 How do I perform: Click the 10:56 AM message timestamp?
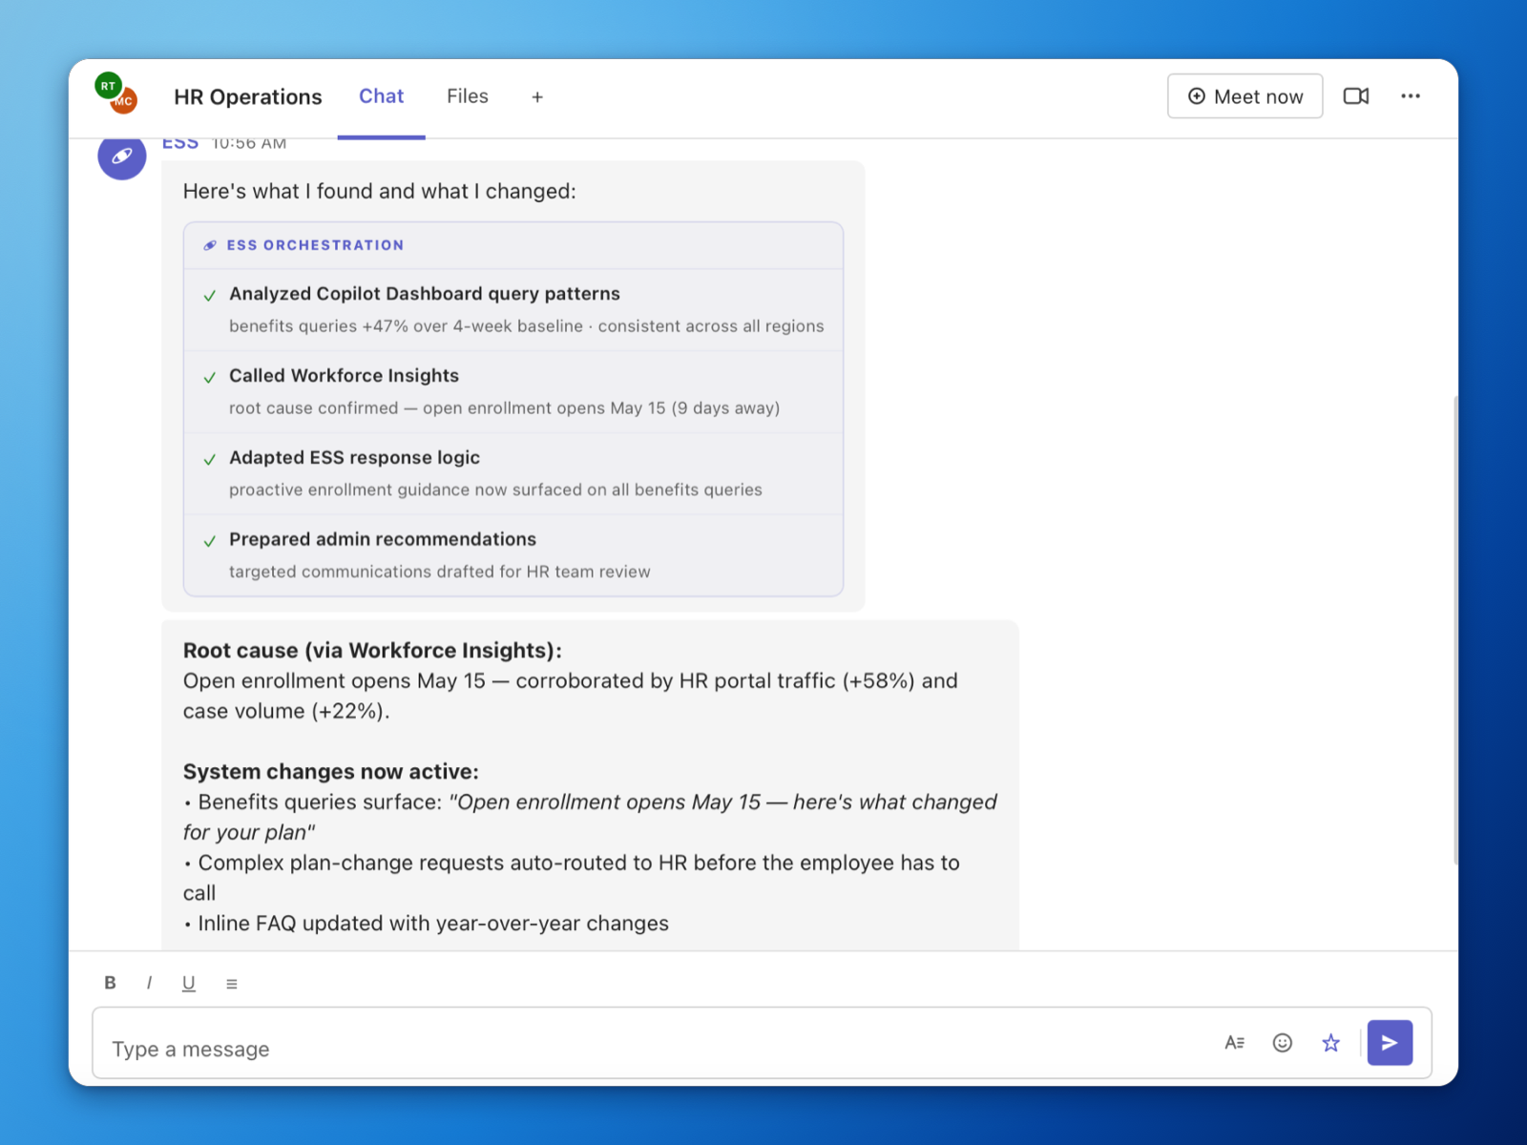[249, 144]
